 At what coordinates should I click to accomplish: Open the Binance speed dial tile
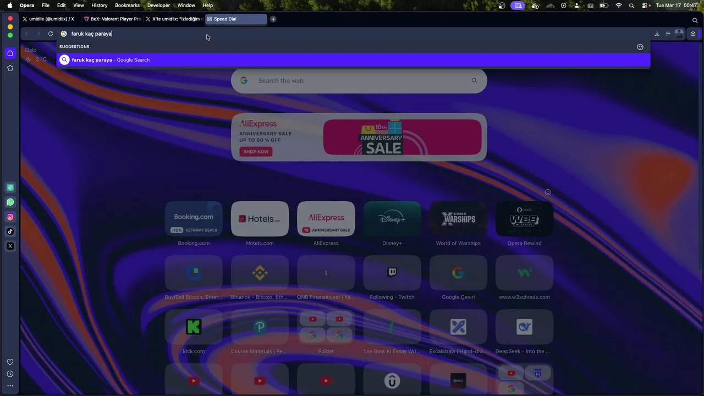point(260,273)
